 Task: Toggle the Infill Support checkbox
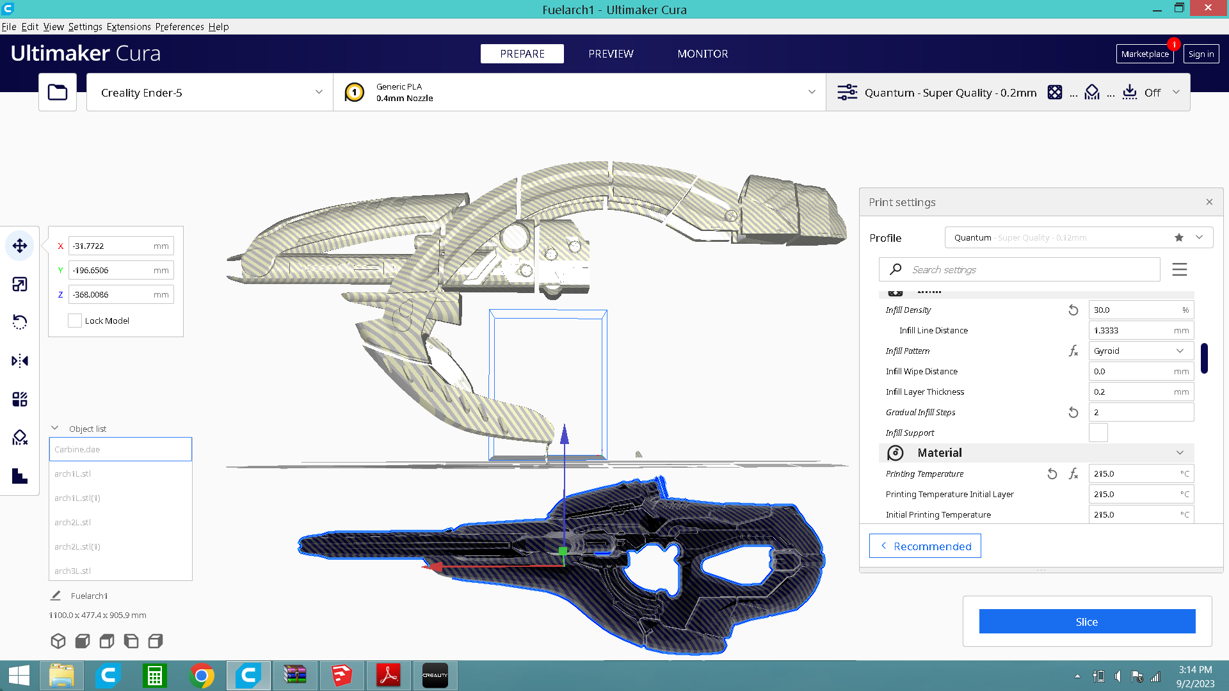click(1098, 433)
